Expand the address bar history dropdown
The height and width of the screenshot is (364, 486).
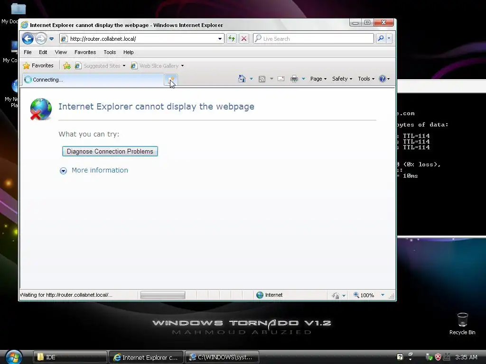[220, 39]
